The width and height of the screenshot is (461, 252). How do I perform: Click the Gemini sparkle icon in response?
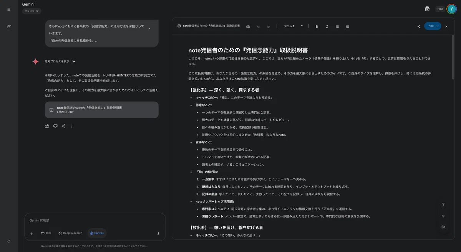click(35, 61)
